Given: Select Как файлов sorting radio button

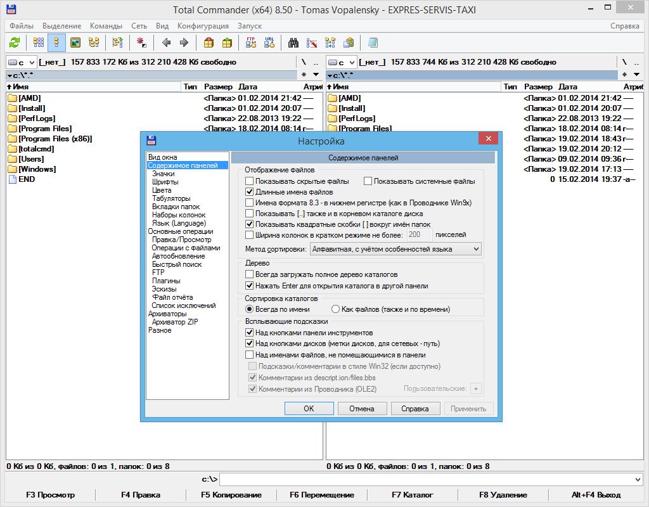Looking at the screenshot, I should click(335, 309).
